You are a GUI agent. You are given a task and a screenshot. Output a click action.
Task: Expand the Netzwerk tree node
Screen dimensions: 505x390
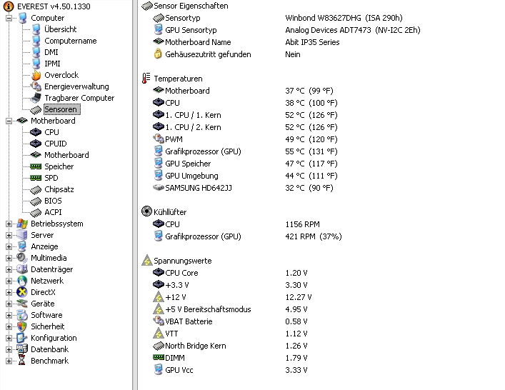(x=9, y=281)
